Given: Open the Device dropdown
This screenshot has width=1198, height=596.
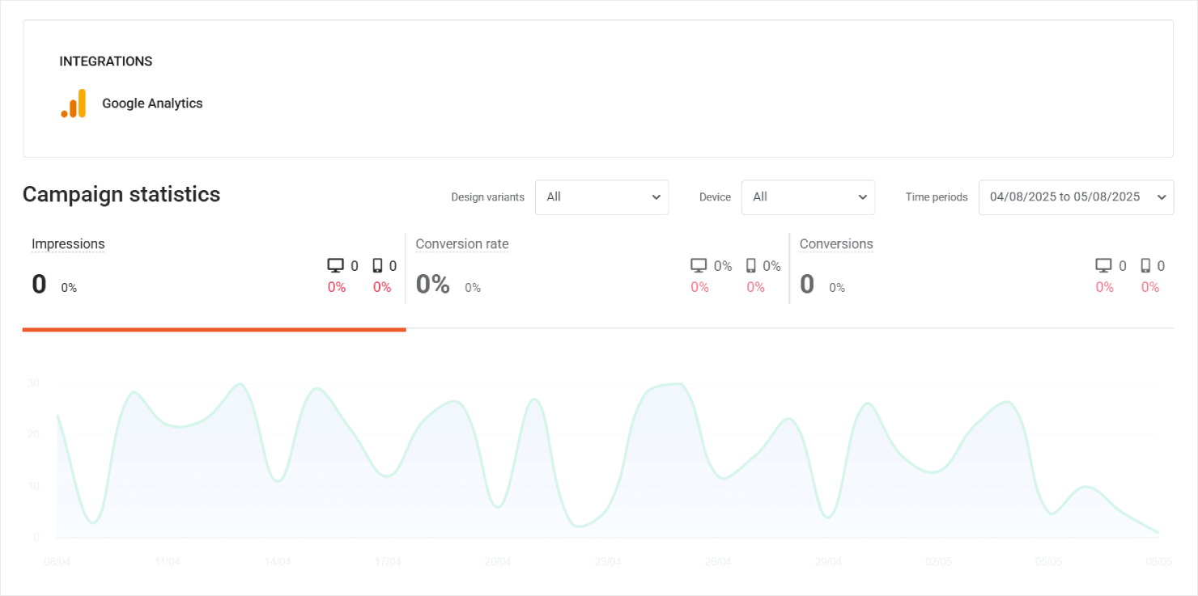Looking at the screenshot, I should pos(808,197).
